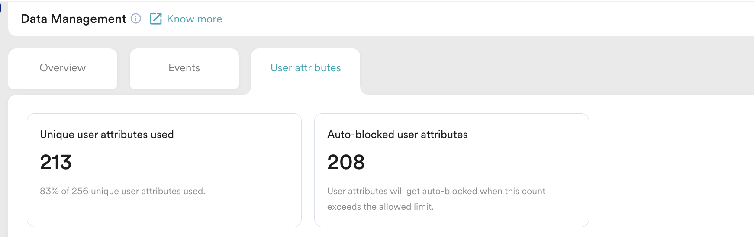Click the Unique user attributes used title
Image resolution: width=754 pixels, height=237 pixels.
pyautogui.click(x=107, y=135)
